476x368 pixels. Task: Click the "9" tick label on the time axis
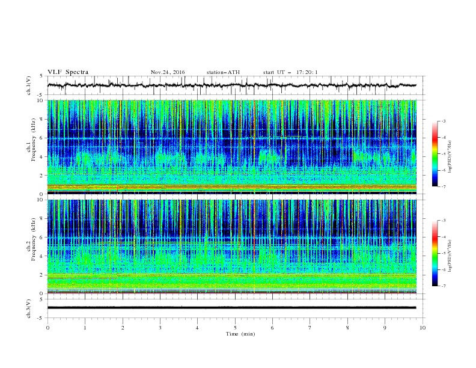click(385, 328)
